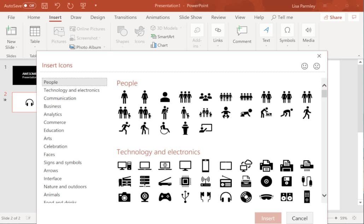Select the crawling baby icon
Viewport: 364px width, 224px height.
[x=246, y=112]
